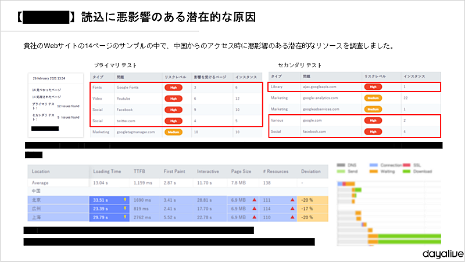
Task: Click the 33.51 s loading time cell
Action: point(109,200)
